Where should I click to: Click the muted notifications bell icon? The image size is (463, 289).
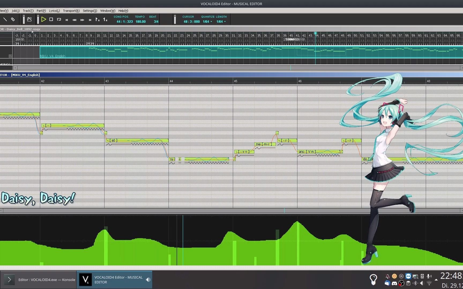pos(387,276)
